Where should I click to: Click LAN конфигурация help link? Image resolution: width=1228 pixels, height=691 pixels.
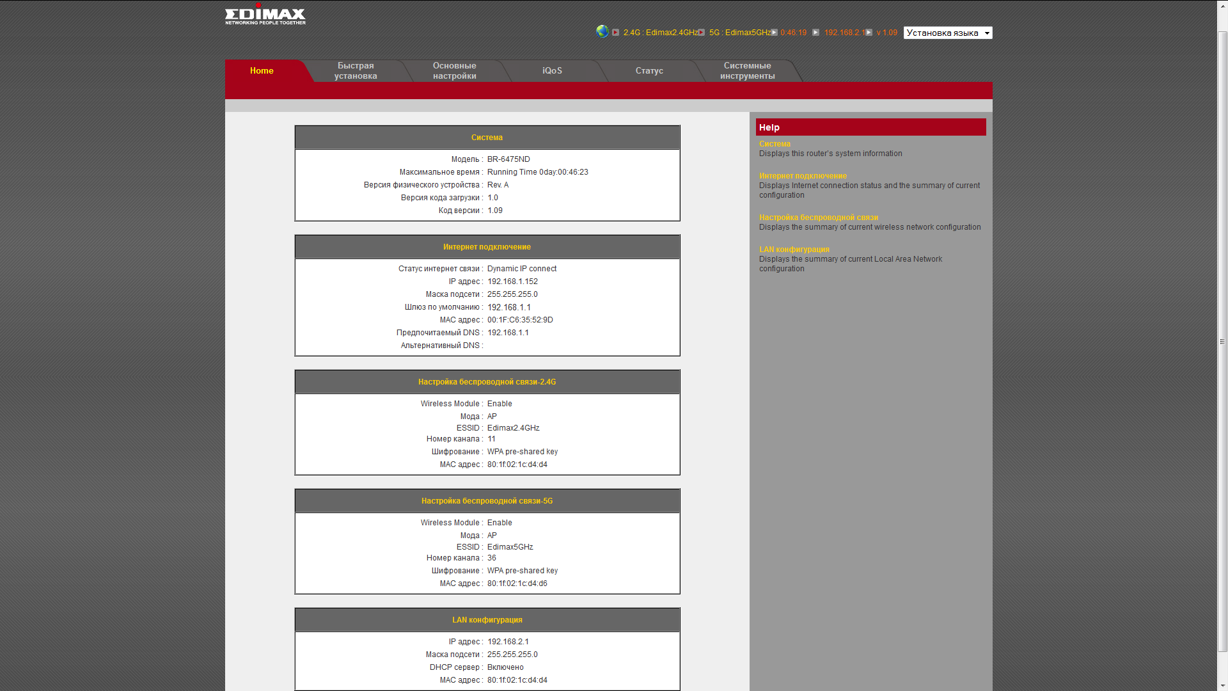pos(794,250)
